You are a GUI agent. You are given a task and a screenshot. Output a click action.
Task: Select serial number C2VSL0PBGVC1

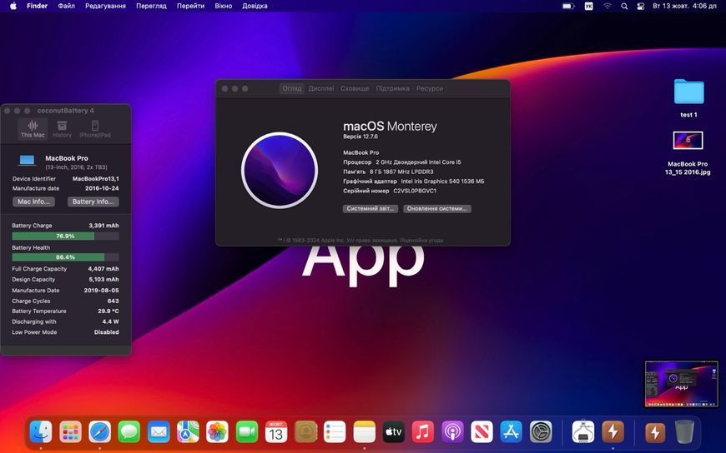(415, 191)
